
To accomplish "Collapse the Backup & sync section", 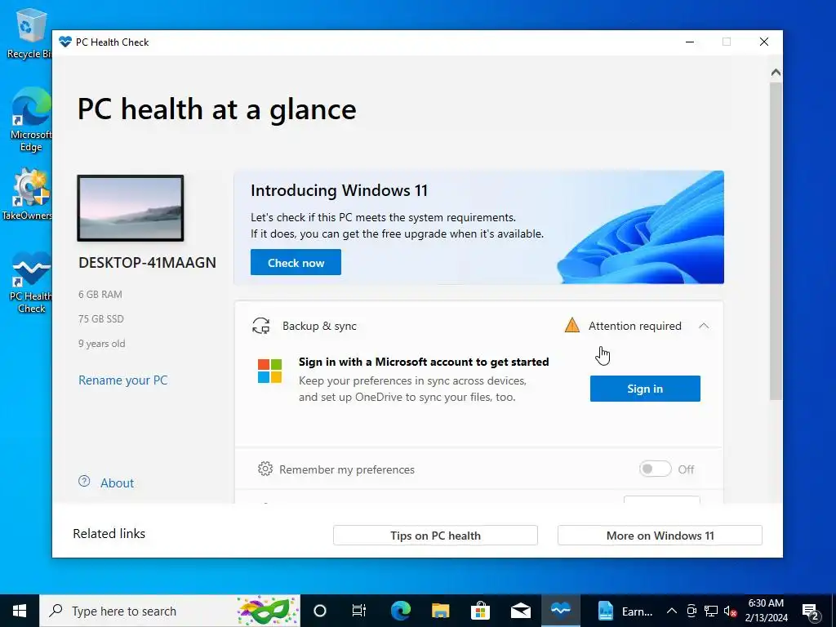I will click(704, 326).
